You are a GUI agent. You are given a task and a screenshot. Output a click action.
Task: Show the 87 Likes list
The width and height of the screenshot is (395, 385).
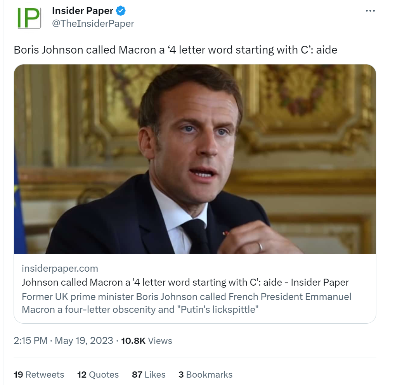[x=149, y=375]
